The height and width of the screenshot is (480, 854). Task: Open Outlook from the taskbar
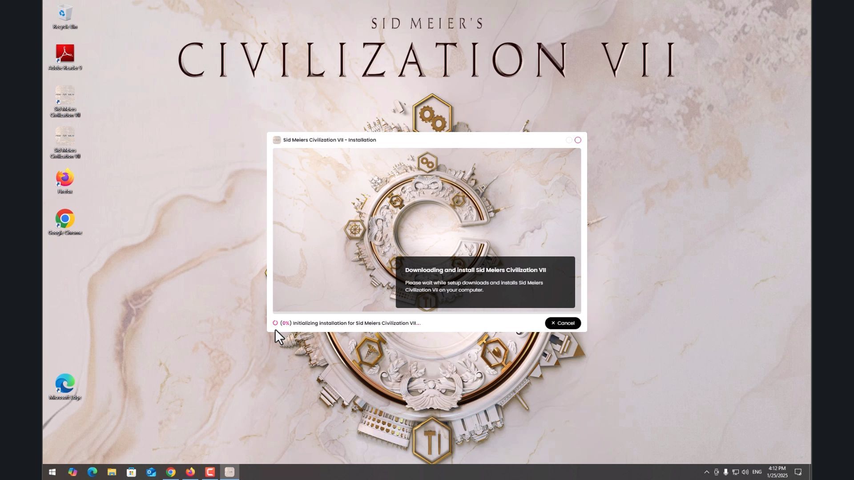point(151,472)
